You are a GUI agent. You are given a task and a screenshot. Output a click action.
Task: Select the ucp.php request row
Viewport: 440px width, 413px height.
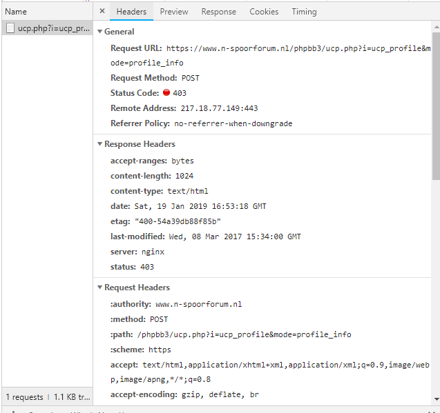coord(47,28)
